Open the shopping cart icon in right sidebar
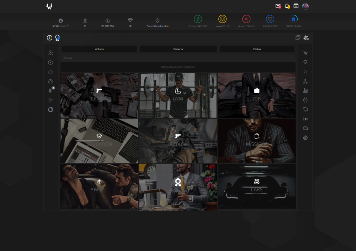This screenshot has height=251, width=356. [x=305, y=53]
